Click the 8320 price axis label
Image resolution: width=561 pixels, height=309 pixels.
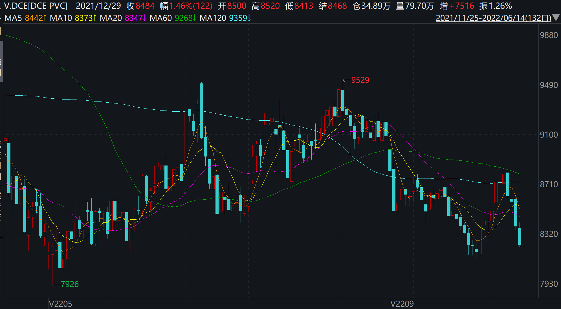point(549,234)
